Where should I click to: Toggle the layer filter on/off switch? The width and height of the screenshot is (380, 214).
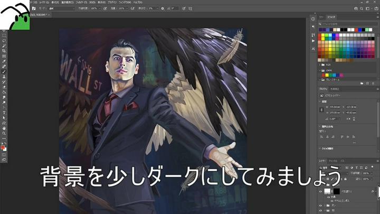tap(373, 167)
